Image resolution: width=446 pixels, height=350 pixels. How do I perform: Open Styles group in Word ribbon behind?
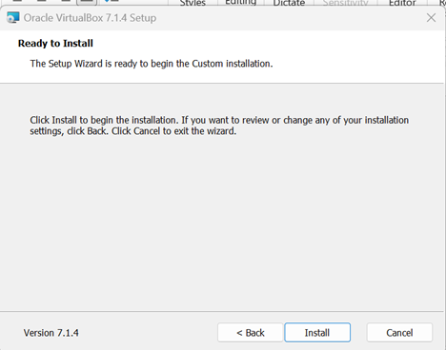pos(193,3)
